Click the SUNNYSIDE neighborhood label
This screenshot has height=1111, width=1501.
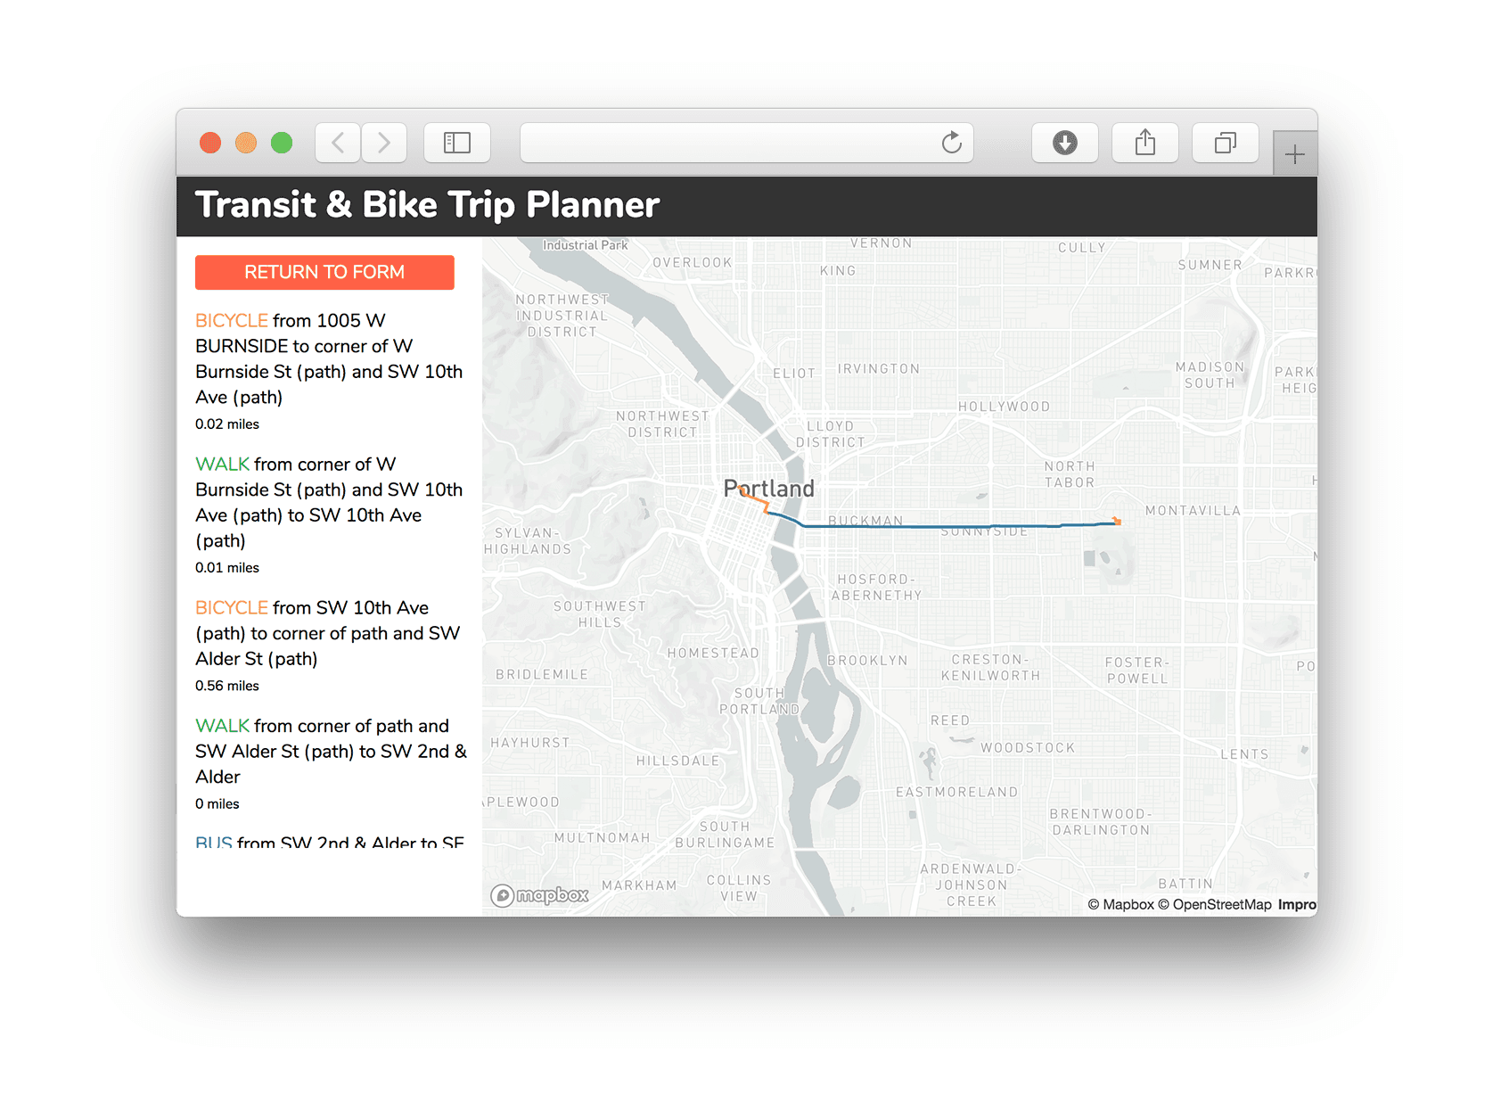984,532
